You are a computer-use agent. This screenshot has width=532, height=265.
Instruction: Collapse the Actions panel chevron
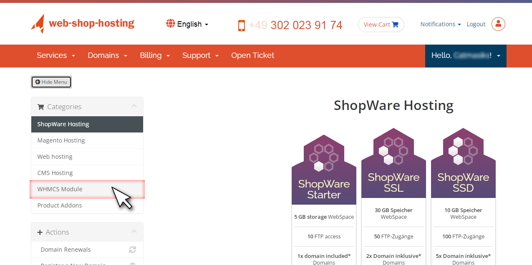point(134,232)
